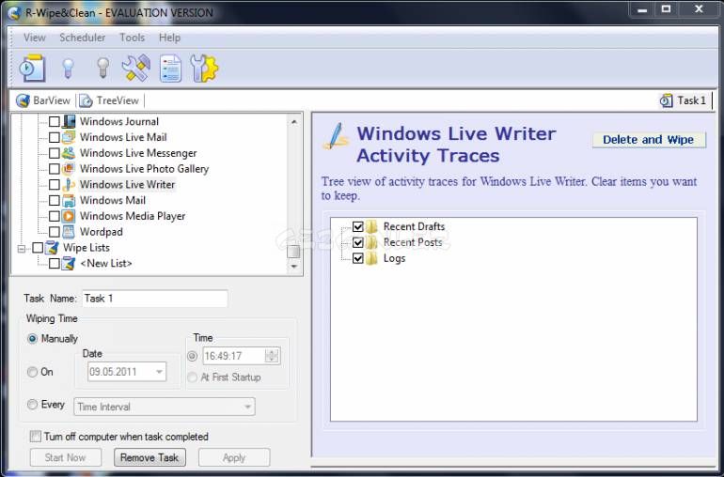Select the At First Startup radio button
The image size is (724, 477).
click(192, 377)
